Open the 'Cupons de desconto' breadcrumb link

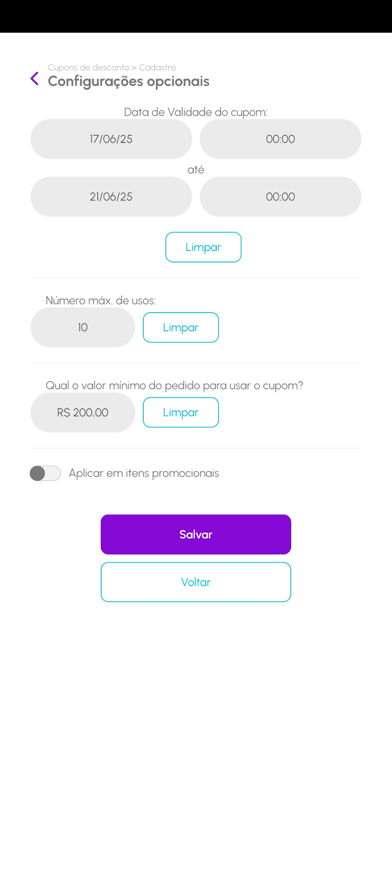pyautogui.click(x=88, y=68)
